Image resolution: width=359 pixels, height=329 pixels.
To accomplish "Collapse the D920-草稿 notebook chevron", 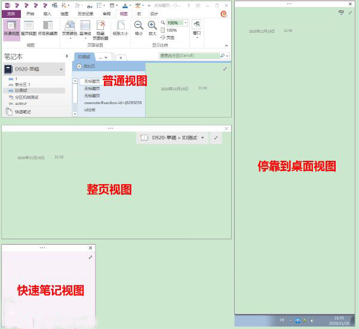I will pyautogui.click(x=61, y=69).
